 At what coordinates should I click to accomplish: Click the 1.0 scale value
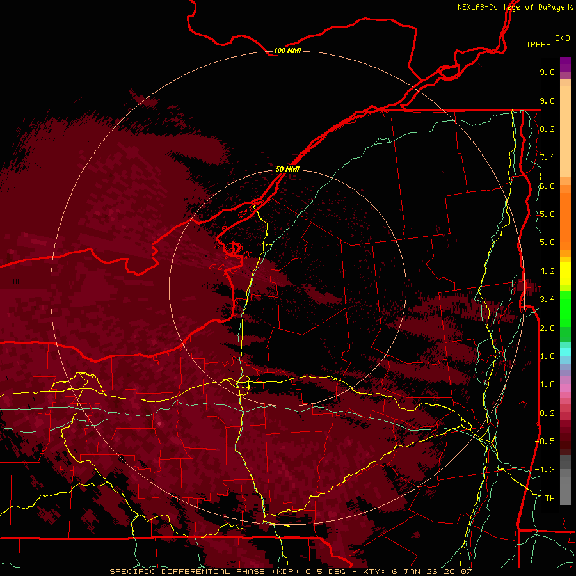click(547, 385)
